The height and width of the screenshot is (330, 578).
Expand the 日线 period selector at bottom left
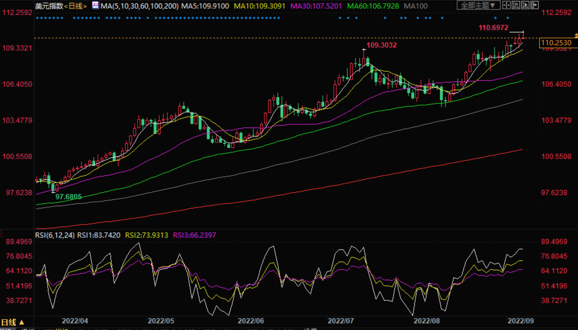(12, 322)
